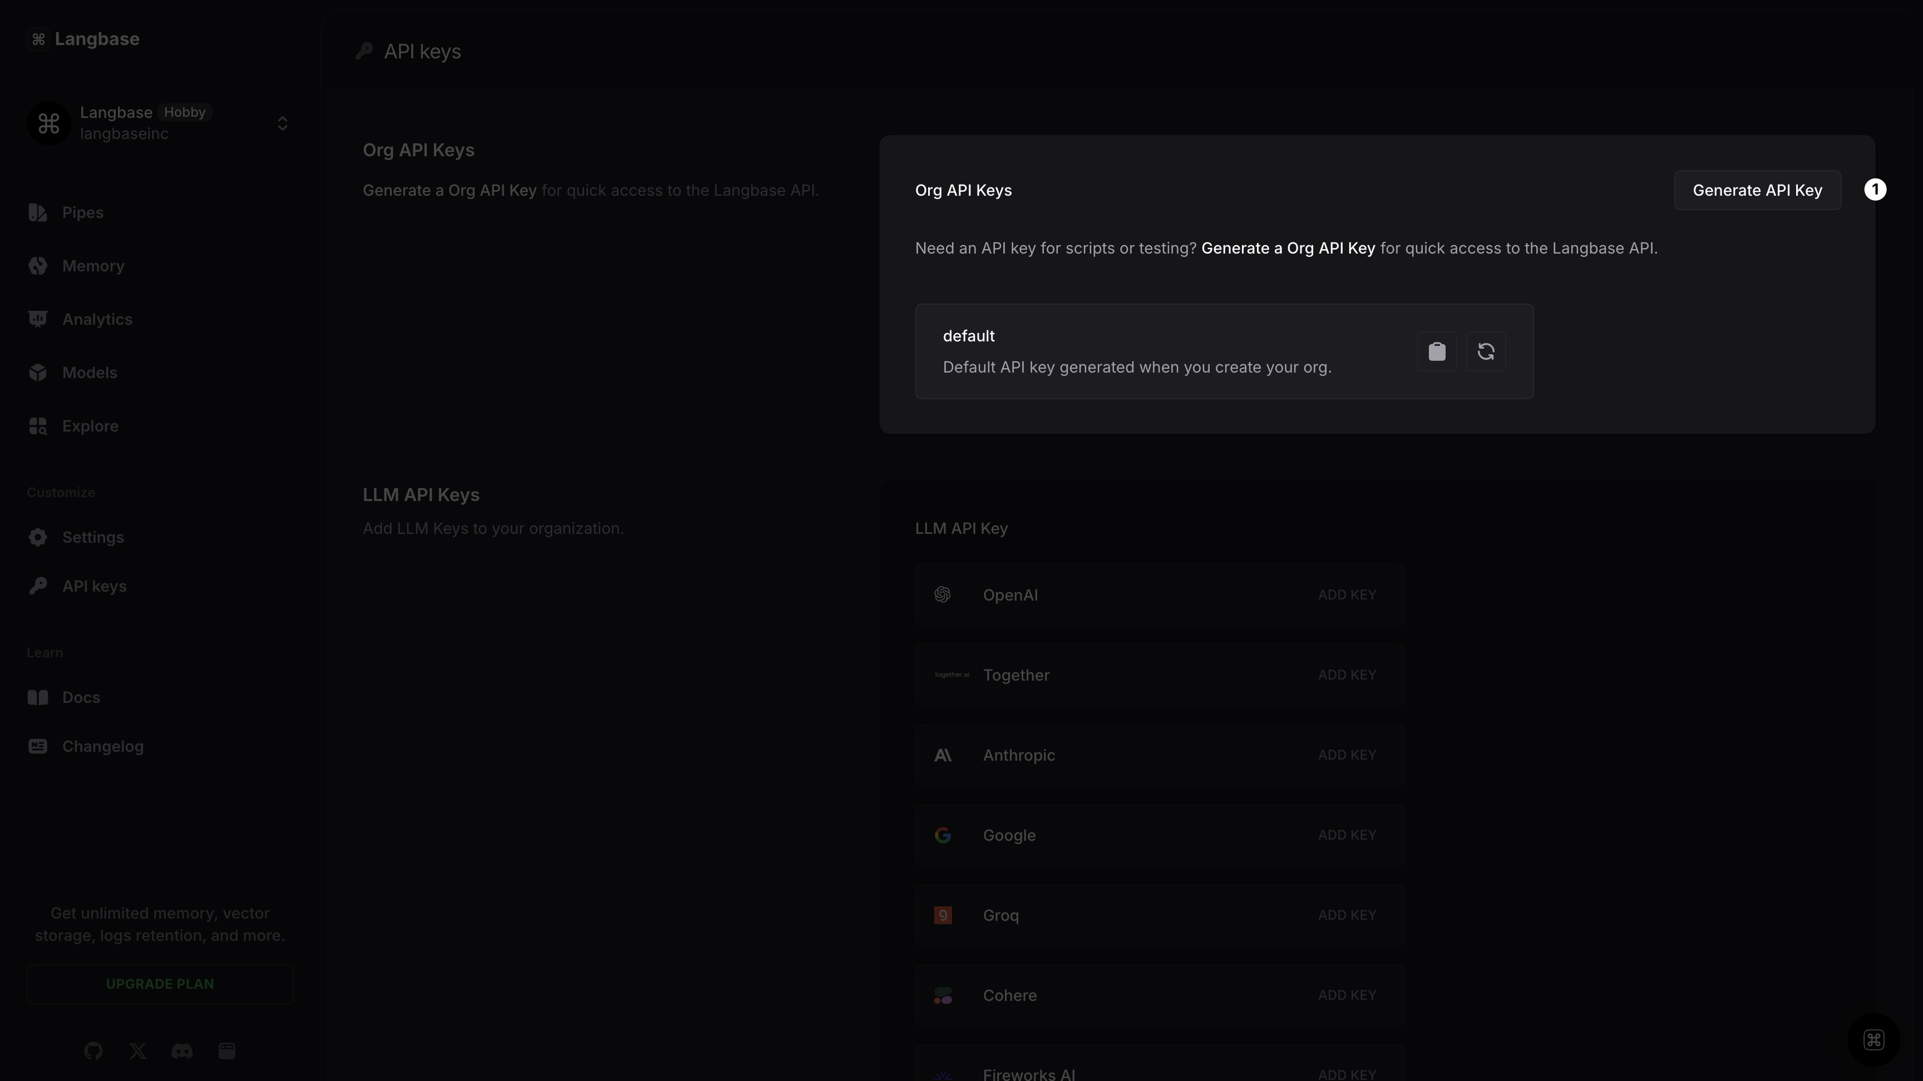Click the GitHub icon in sidebar footer

click(x=93, y=1050)
